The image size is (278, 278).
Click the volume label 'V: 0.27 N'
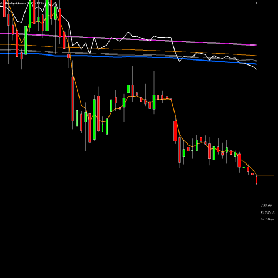(267, 212)
